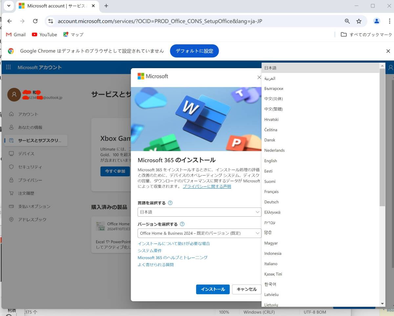This screenshot has width=394, height=316.
Task: Click the zoom magnifier icon in address bar
Action: coord(347,21)
